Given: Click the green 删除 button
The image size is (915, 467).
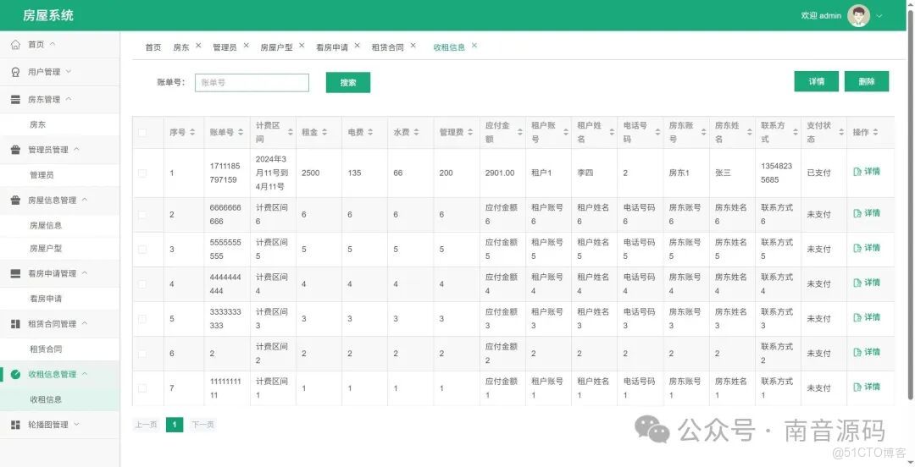Looking at the screenshot, I should 867,81.
